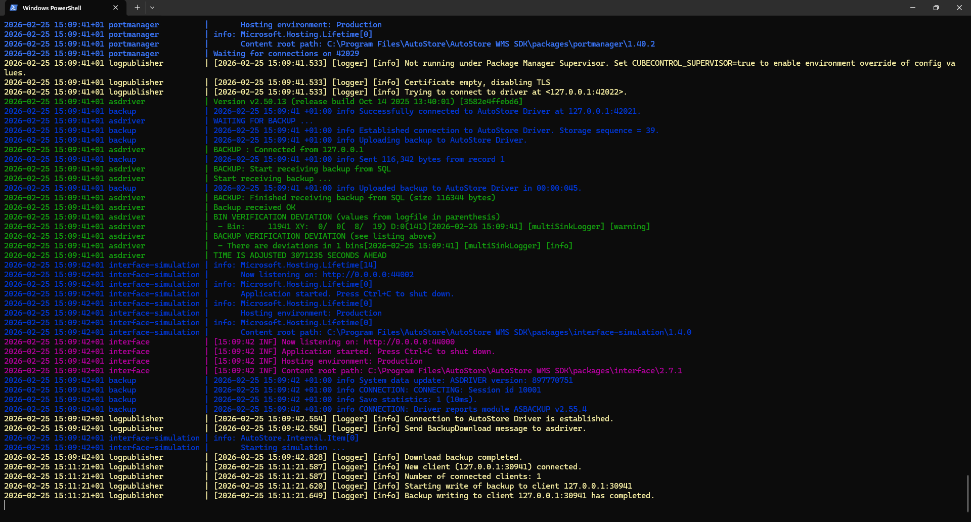The image size is (971, 522).
Task: Click the interface-simulation\1.4.0 content root path
Action: click(x=509, y=332)
